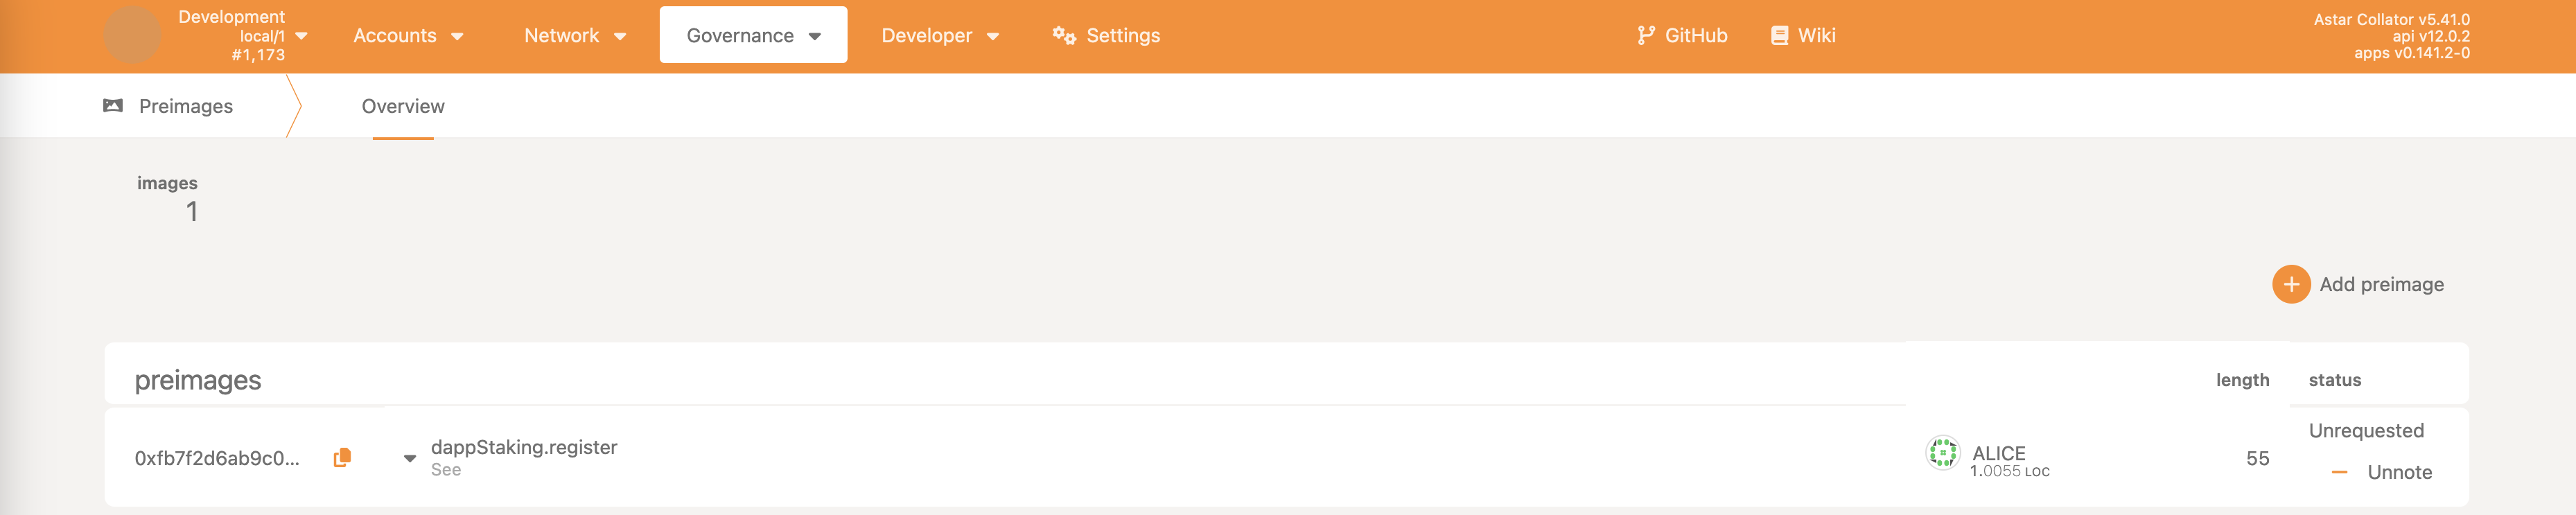Image resolution: width=2576 pixels, height=515 pixels.
Task: Expand the dappStaking.register call details
Action: click(x=409, y=458)
